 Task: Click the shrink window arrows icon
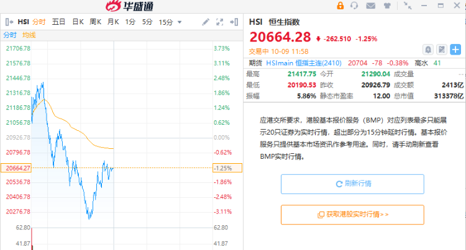click(408, 6)
